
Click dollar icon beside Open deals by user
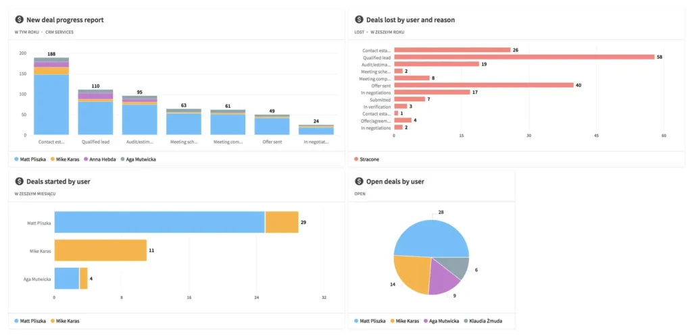coord(359,181)
